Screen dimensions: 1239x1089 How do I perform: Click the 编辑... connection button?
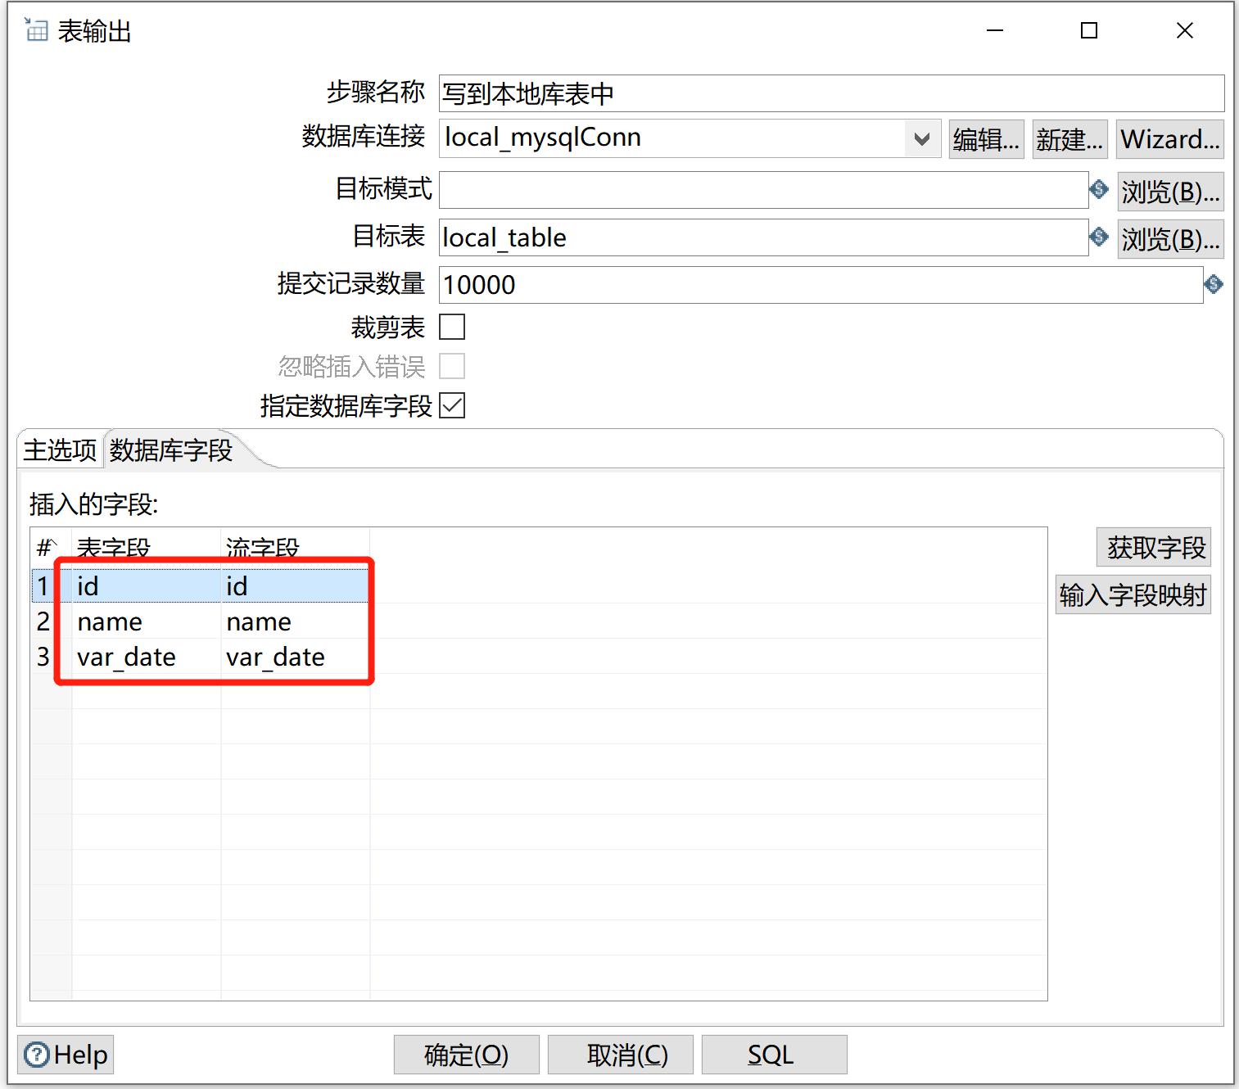986,139
